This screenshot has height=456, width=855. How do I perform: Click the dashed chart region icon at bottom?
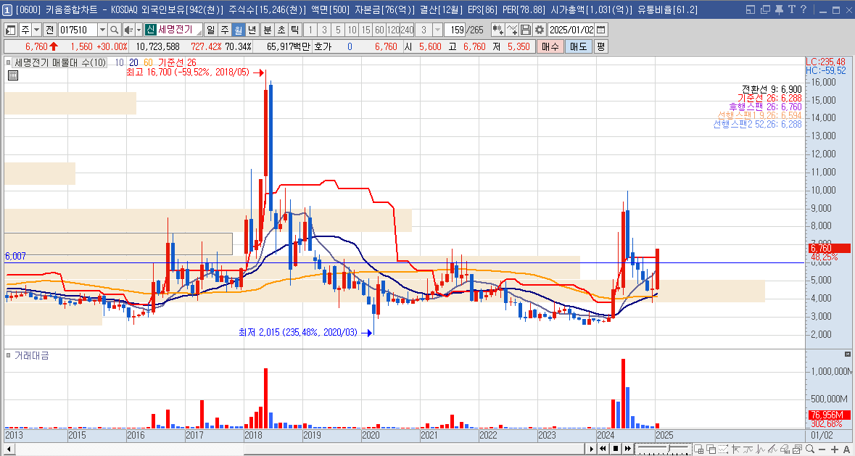tap(724, 449)
